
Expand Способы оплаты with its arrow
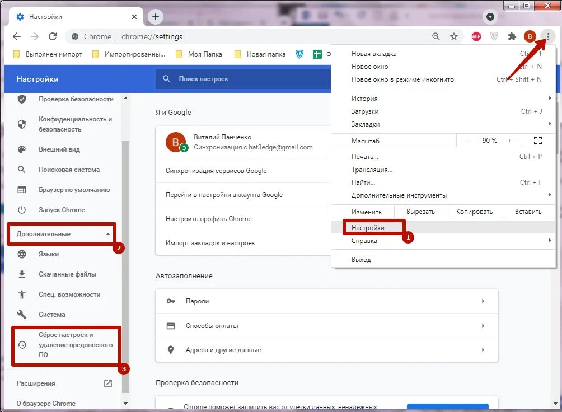483,326
